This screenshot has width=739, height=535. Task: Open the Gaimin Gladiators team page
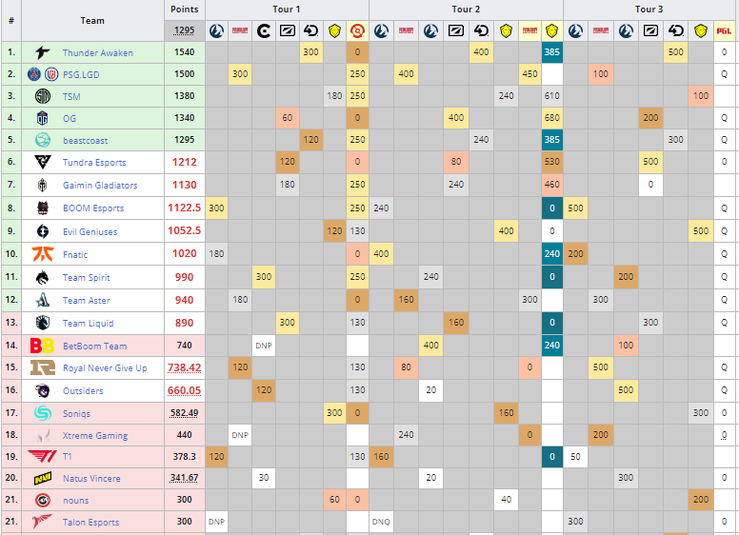(100, 186)
